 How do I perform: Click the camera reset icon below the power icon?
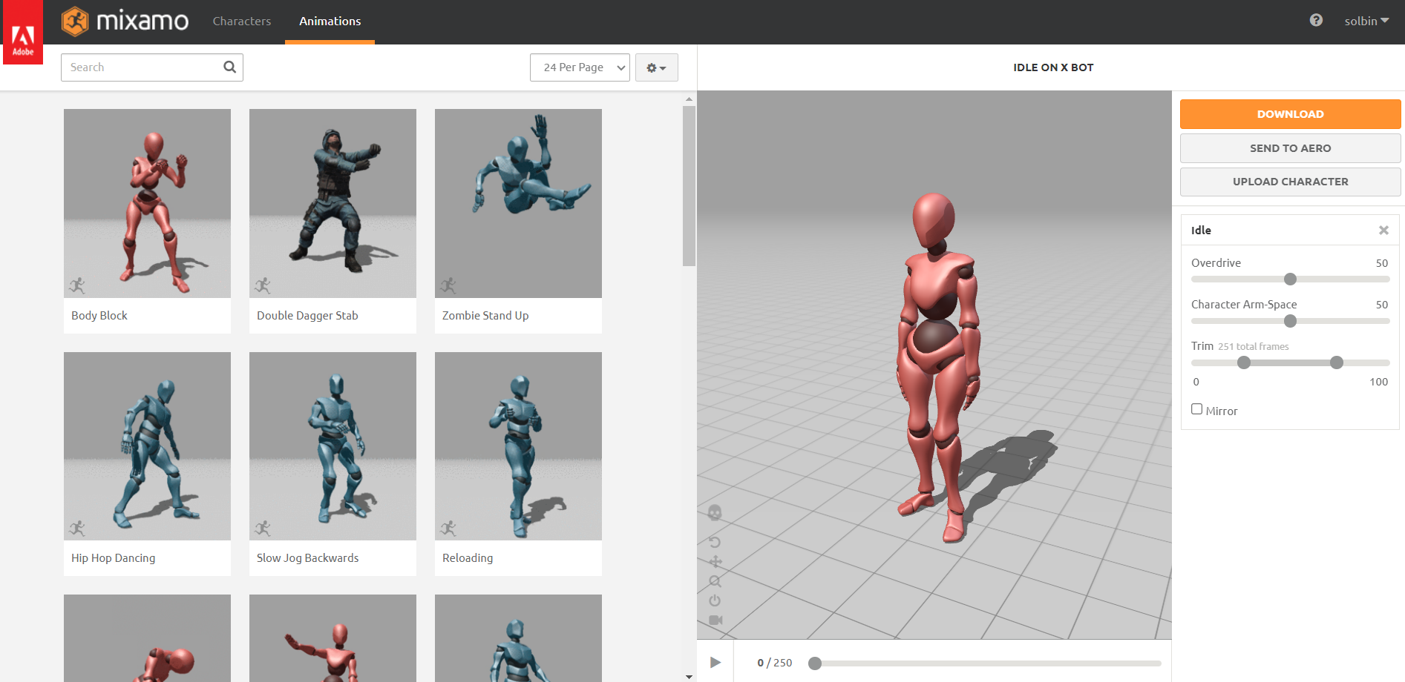pos(715,620)
